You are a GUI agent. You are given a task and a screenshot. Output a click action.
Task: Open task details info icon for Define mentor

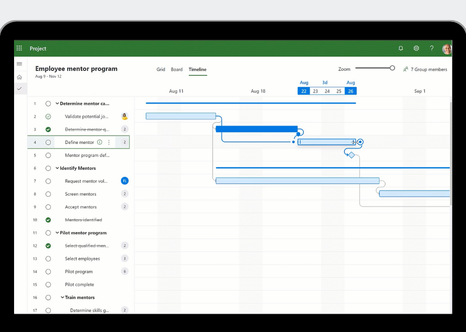tap(99, 142)
